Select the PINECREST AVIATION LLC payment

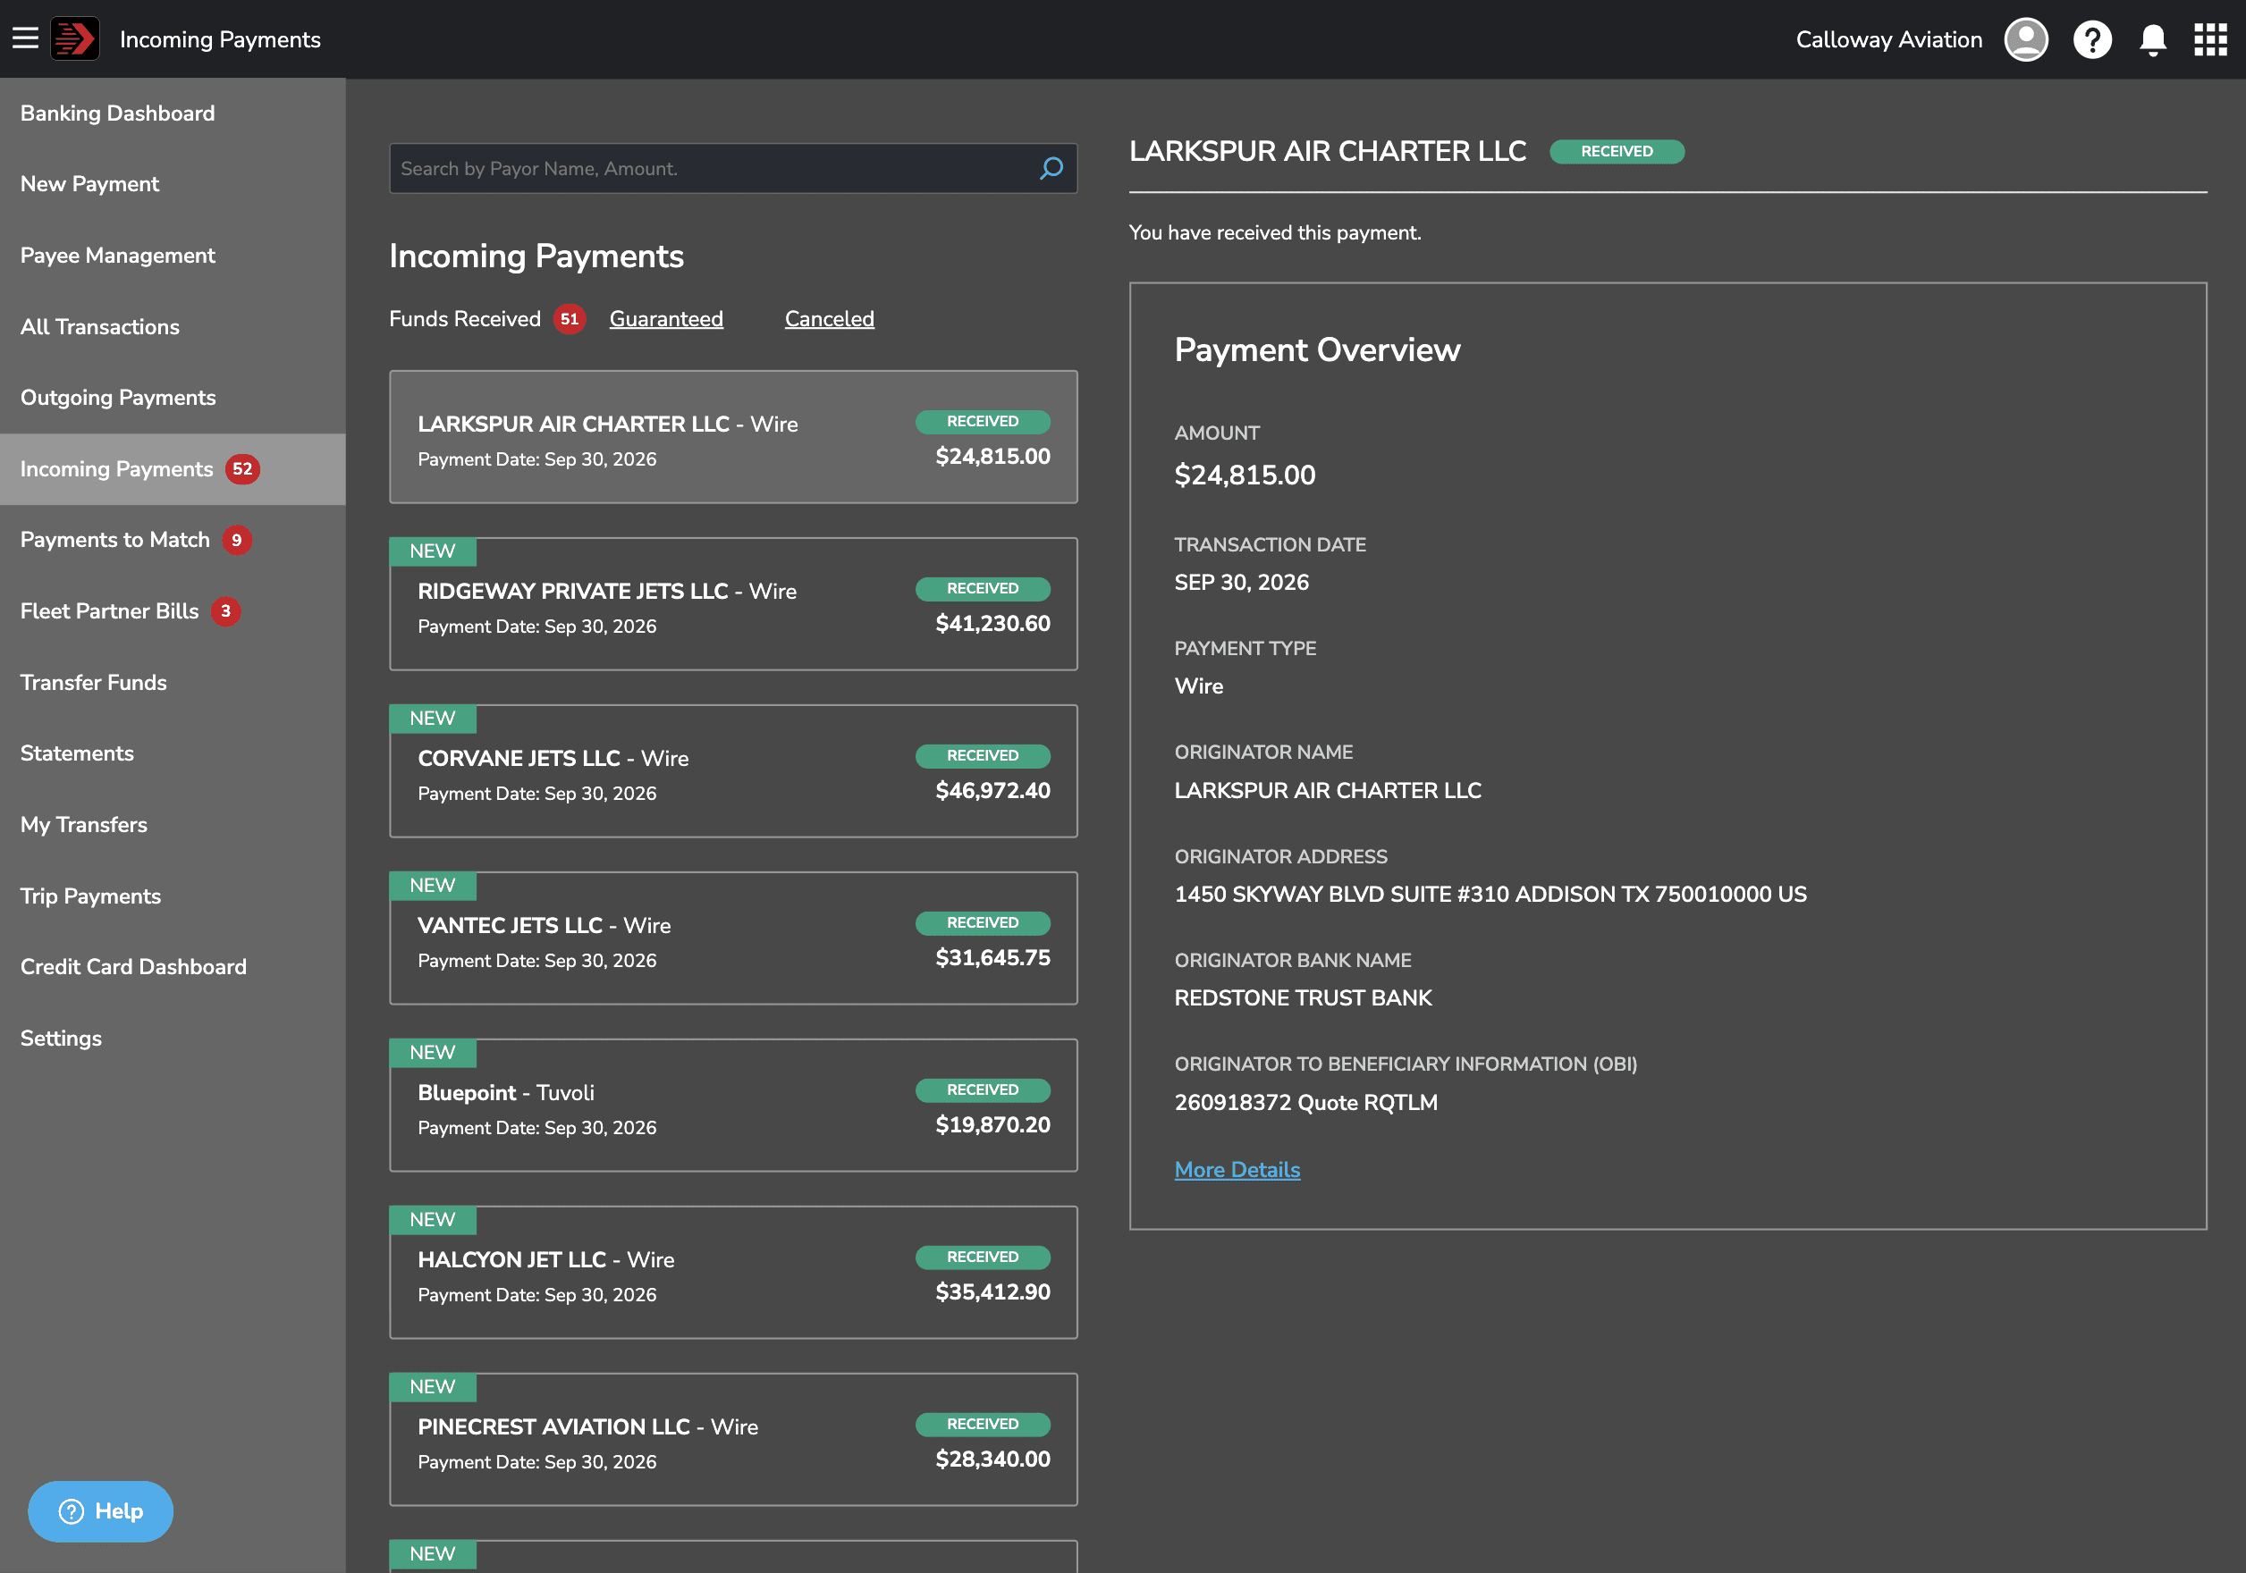point(734,1440)
